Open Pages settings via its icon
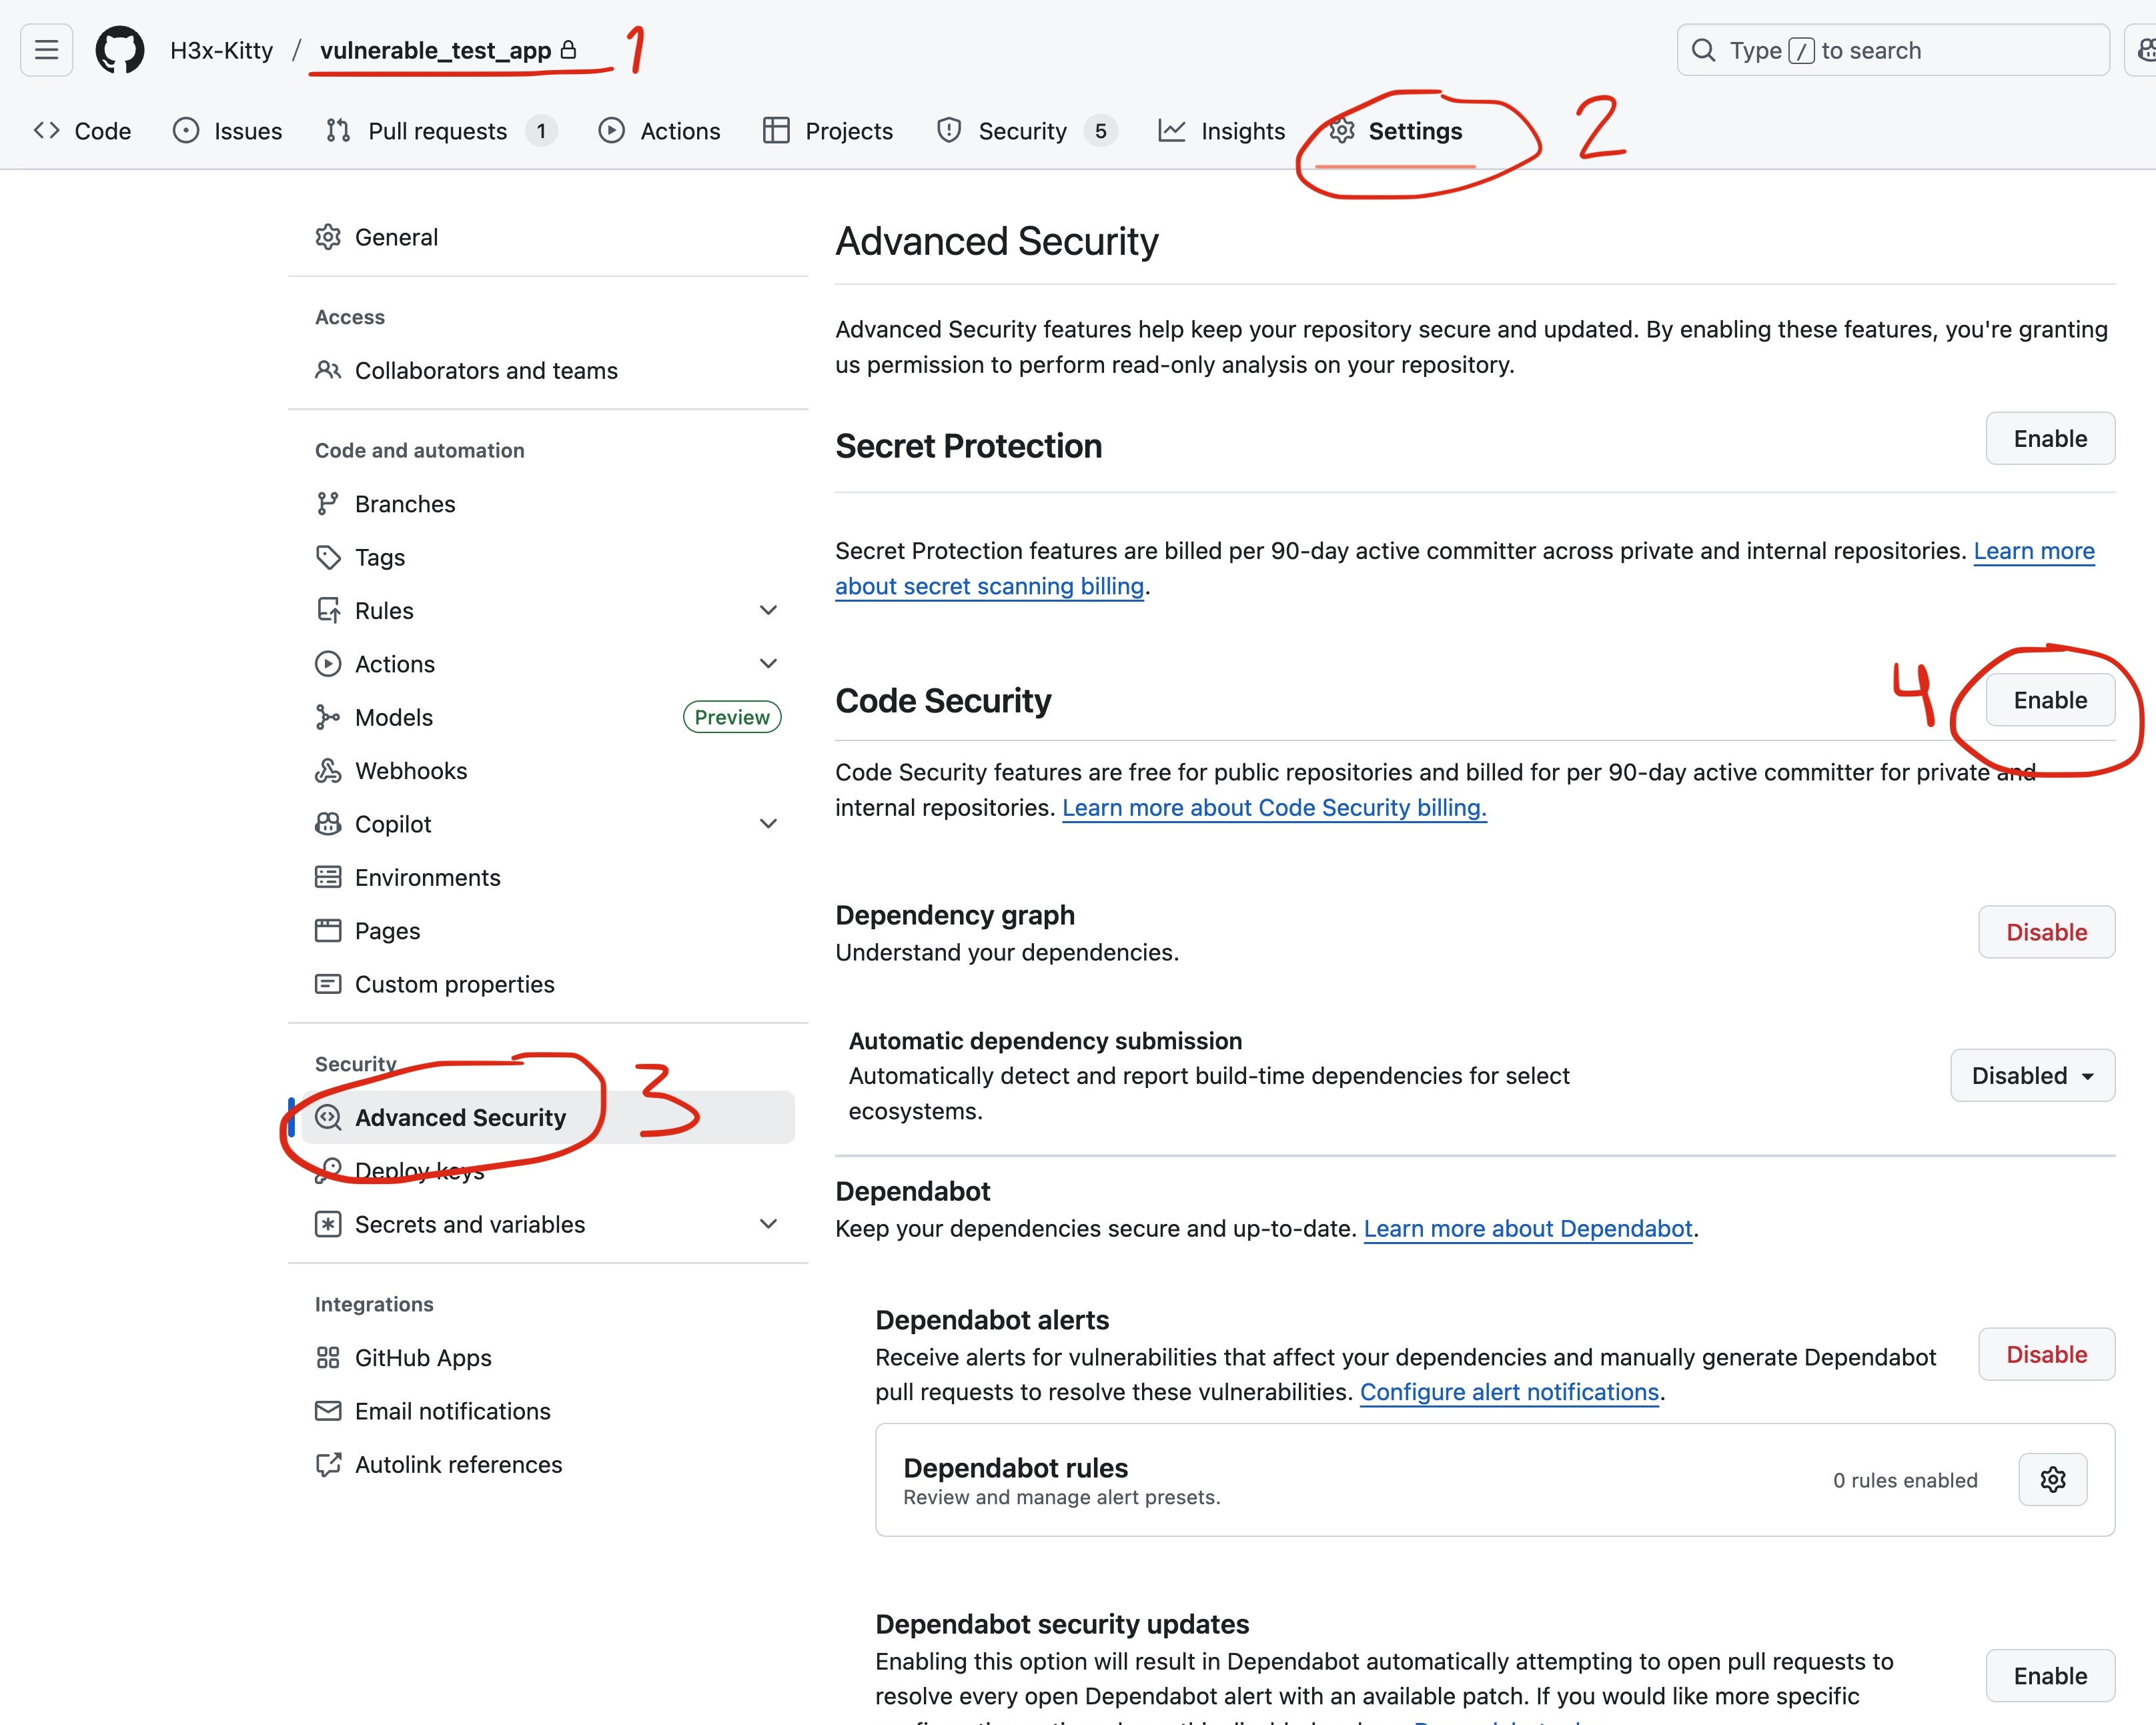Image resolution: width=2156 pixels, height=1725 pixels. 329,930
